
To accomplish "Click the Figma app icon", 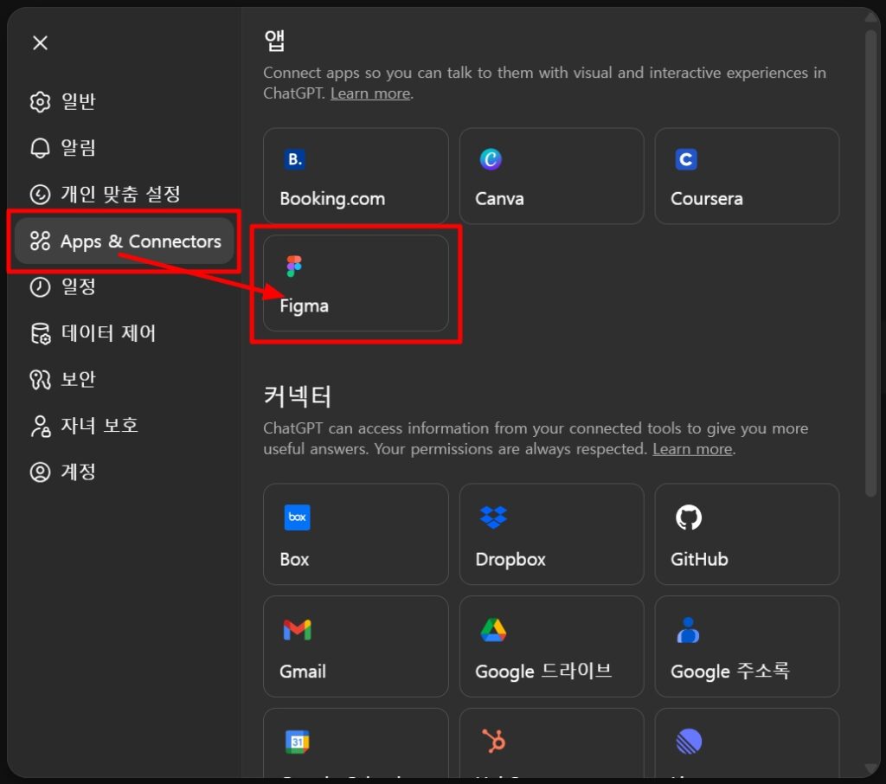I will click(x=294, y=267).
